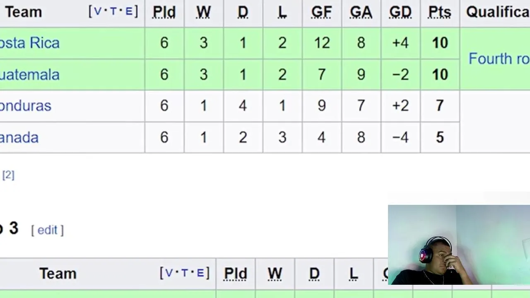This screenshot has height=298, width=530.
Task: Click the Pld header in the Costa Rica table
Action: (x=164, y=12)
